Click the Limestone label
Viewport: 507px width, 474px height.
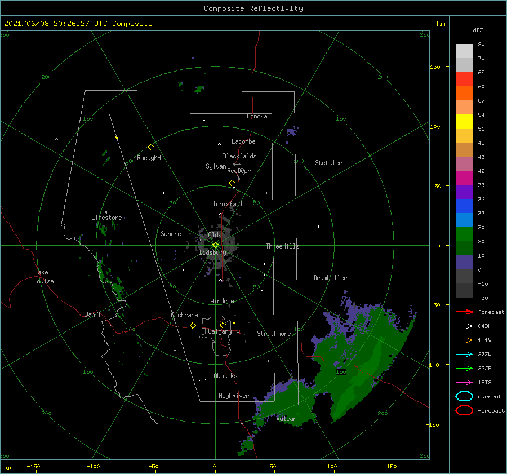tap(106, 218)
